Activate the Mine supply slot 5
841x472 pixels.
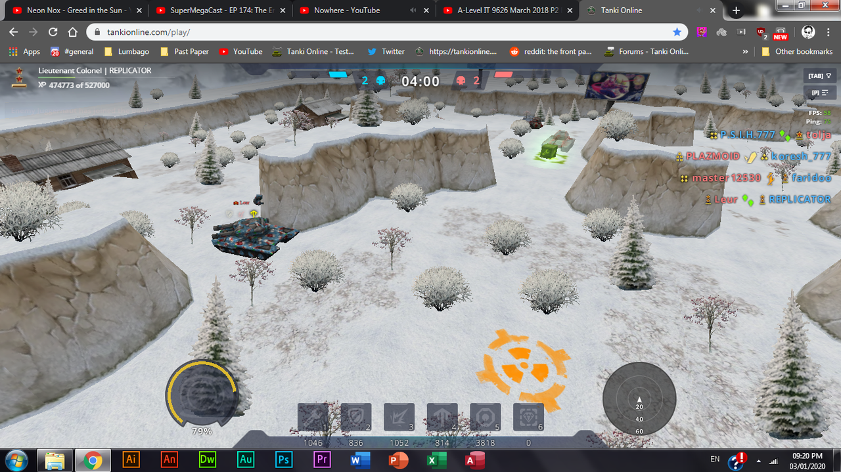tap(486, 418)
